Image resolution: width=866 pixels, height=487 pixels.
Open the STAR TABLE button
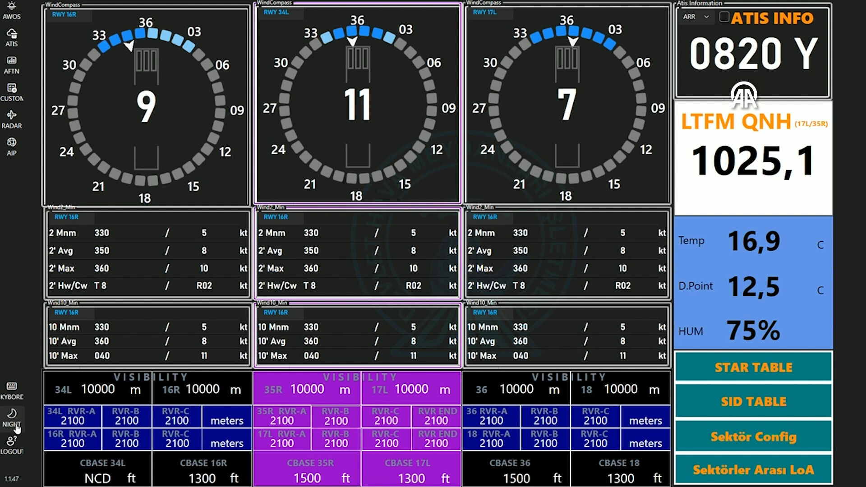pyautogui.click(x=753, y=368)
